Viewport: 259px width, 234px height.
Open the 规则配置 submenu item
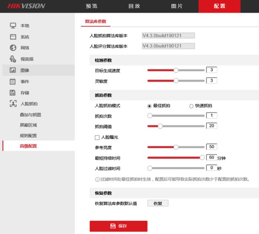click(x=29, y=136)
